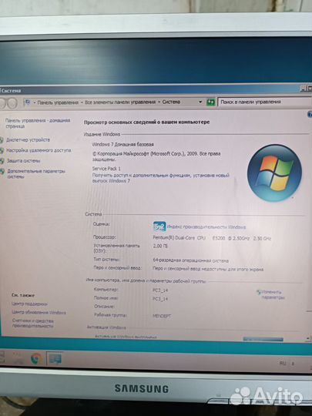The height and width of the screenshot is (416, 312).
Task: Click the Chrome icon in the taskbar
Action: click(35, 359)
